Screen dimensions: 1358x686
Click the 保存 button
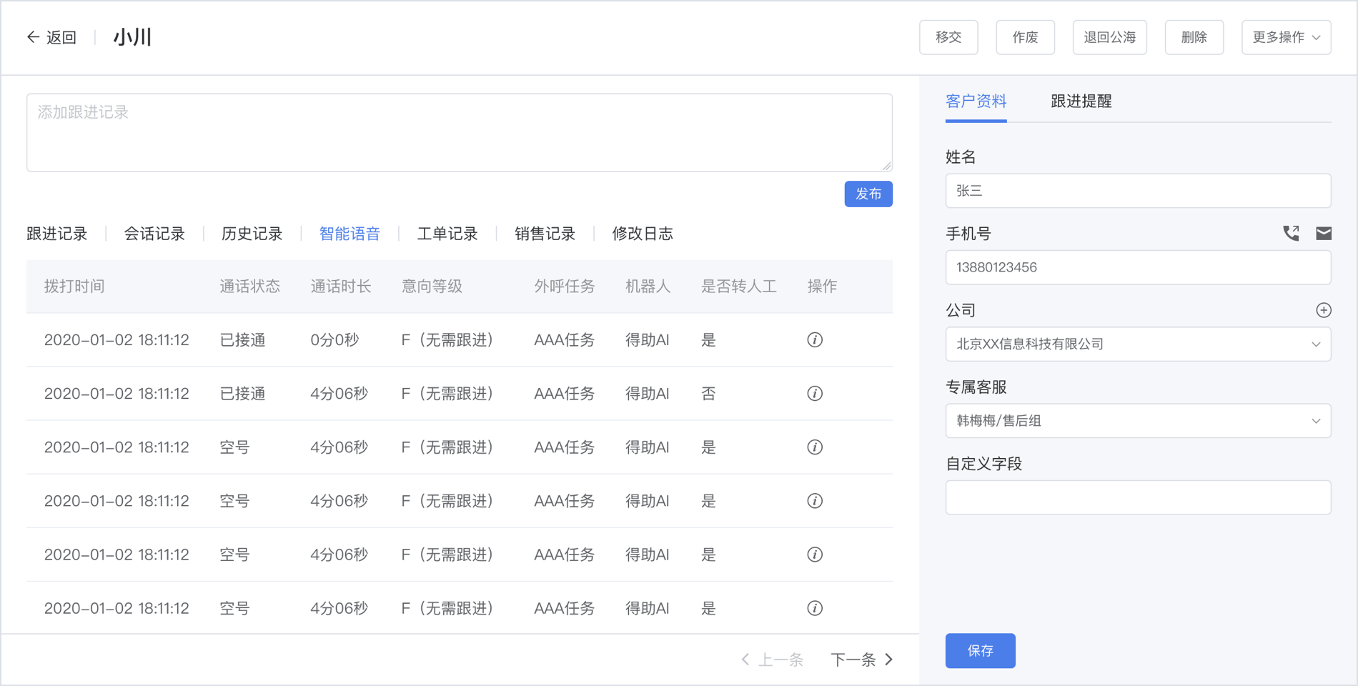(980, 651)
